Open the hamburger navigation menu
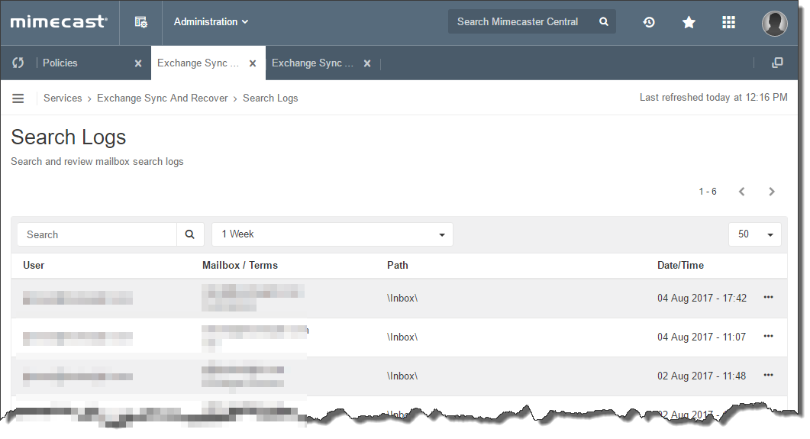Image resolution: width=810 pixels, height=439 pixels. (18, 98)
